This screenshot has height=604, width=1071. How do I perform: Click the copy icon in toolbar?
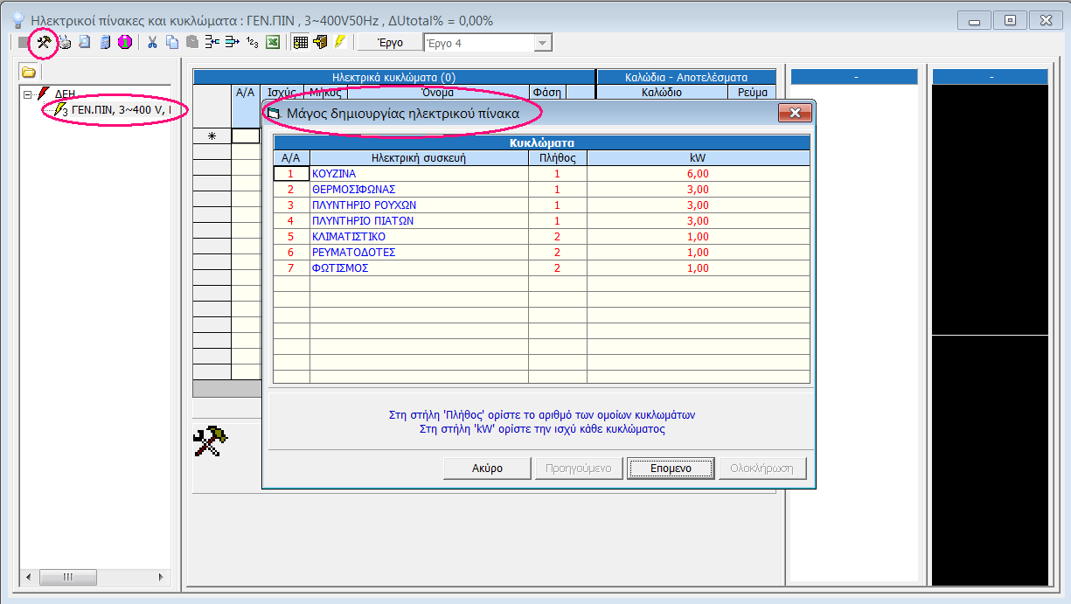point(172,42)
